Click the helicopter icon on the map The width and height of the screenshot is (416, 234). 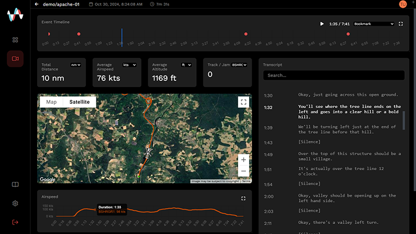tap(148, 152)
